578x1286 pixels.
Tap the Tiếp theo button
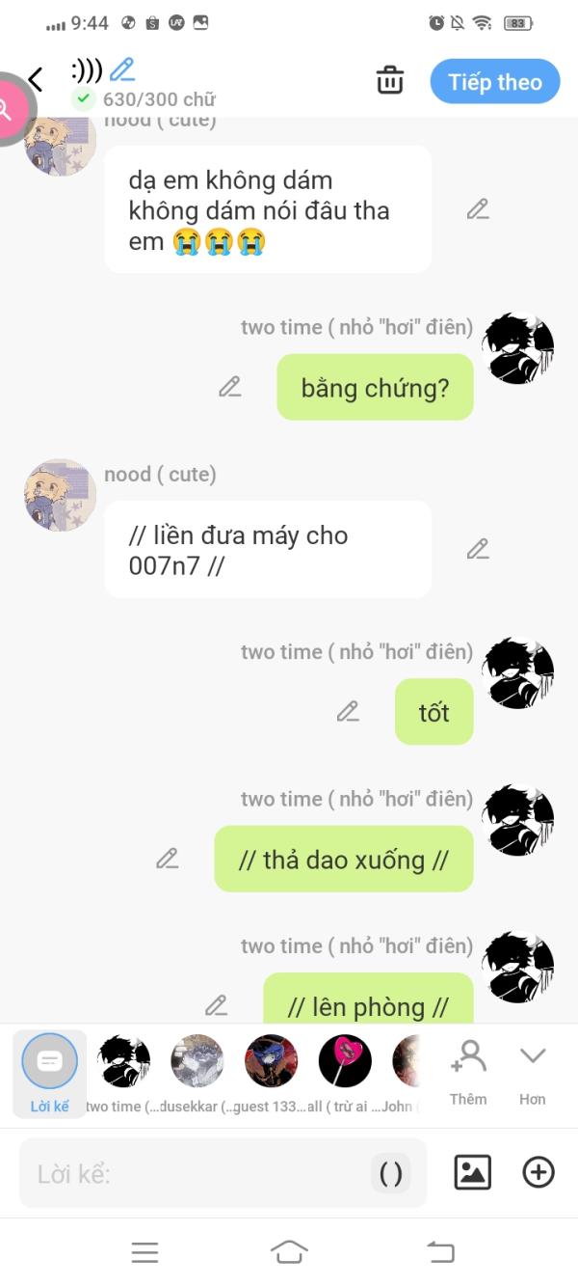[x=495, y=82]
